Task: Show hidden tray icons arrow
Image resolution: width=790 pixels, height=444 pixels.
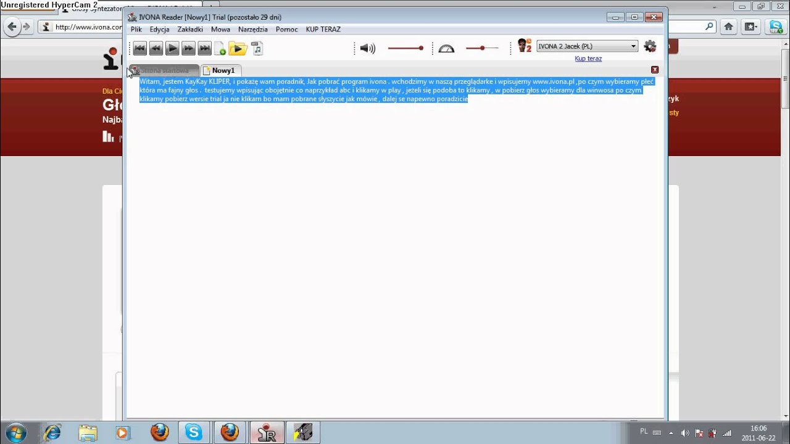Action: [671, 432]
